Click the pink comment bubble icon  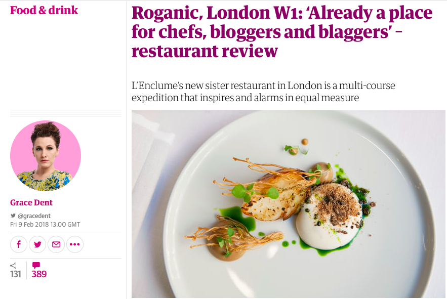click(x=36, y=266)
